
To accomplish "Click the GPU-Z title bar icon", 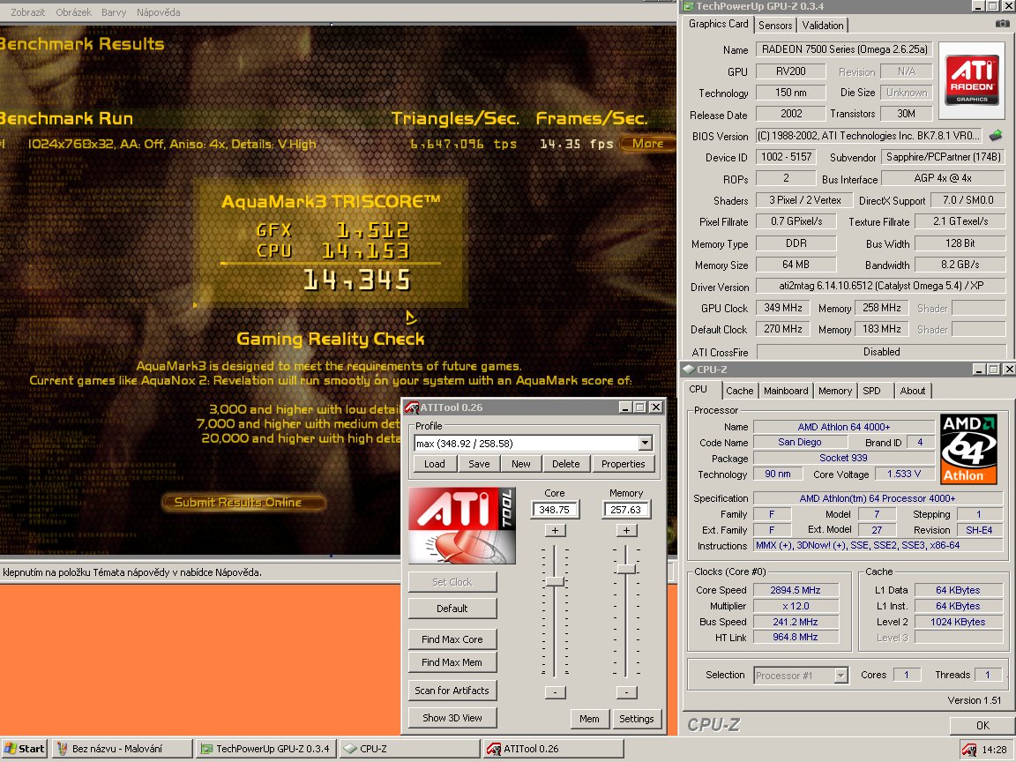I will click(688, 6).
